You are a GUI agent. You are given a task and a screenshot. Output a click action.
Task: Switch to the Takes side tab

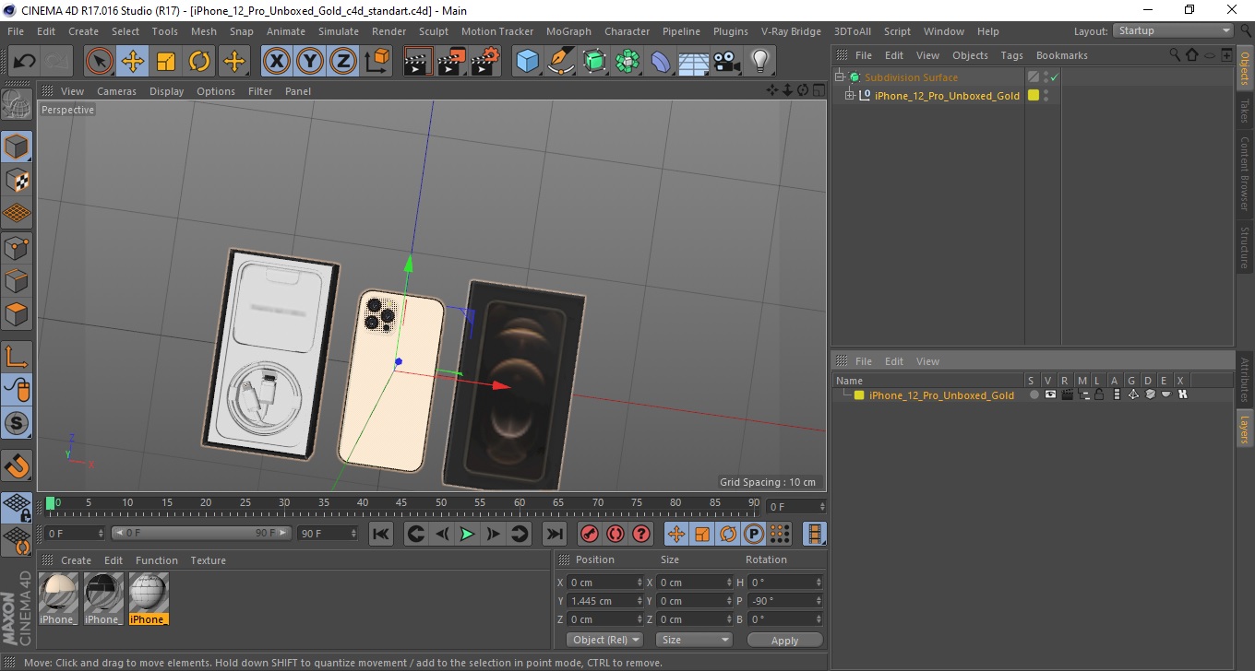click(x=1245, y=110)
